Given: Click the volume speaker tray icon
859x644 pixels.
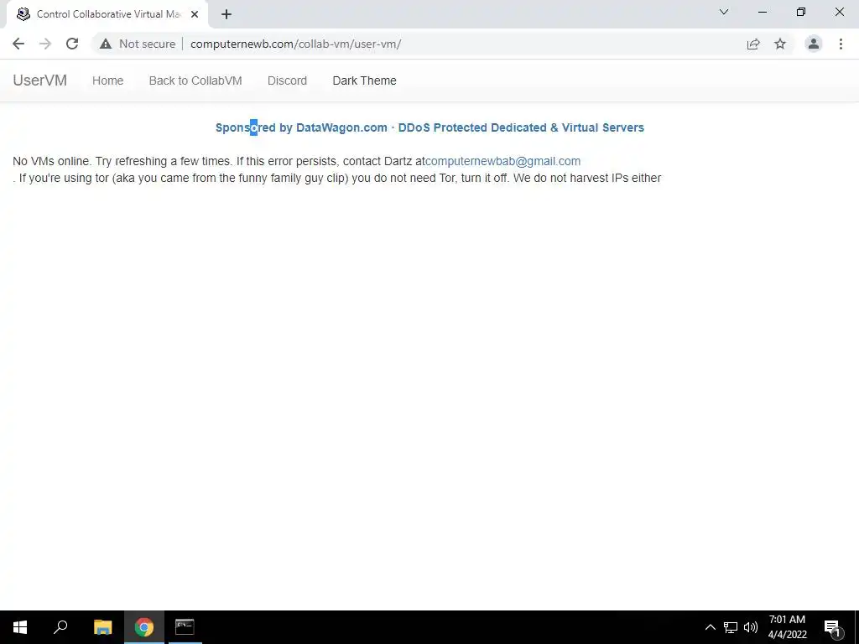Looking at the screenshot, I should coord(751,627).
